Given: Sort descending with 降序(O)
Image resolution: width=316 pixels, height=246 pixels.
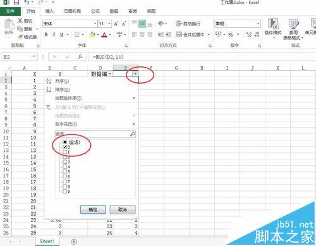Looking at the screenshot, I should point(63,90).
